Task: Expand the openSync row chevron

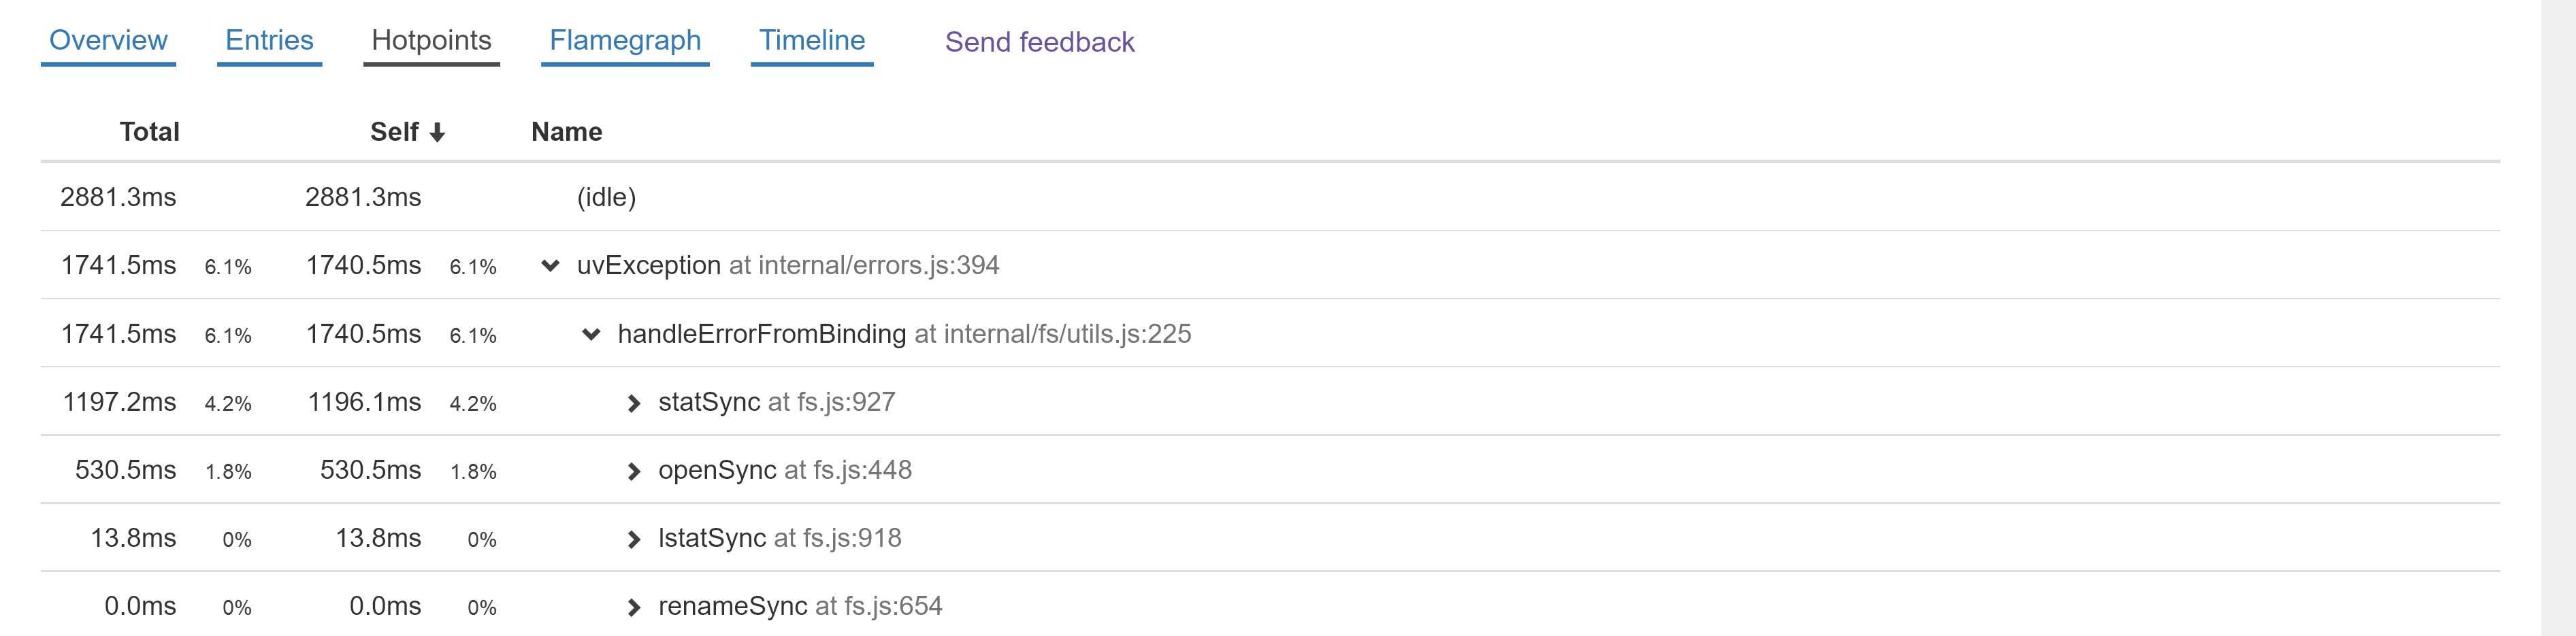Action: [x=633, y=471]
